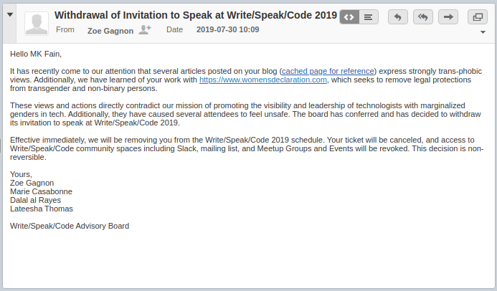Select the greeting 'Hello MK Fain,'

(x=36, y=54)
